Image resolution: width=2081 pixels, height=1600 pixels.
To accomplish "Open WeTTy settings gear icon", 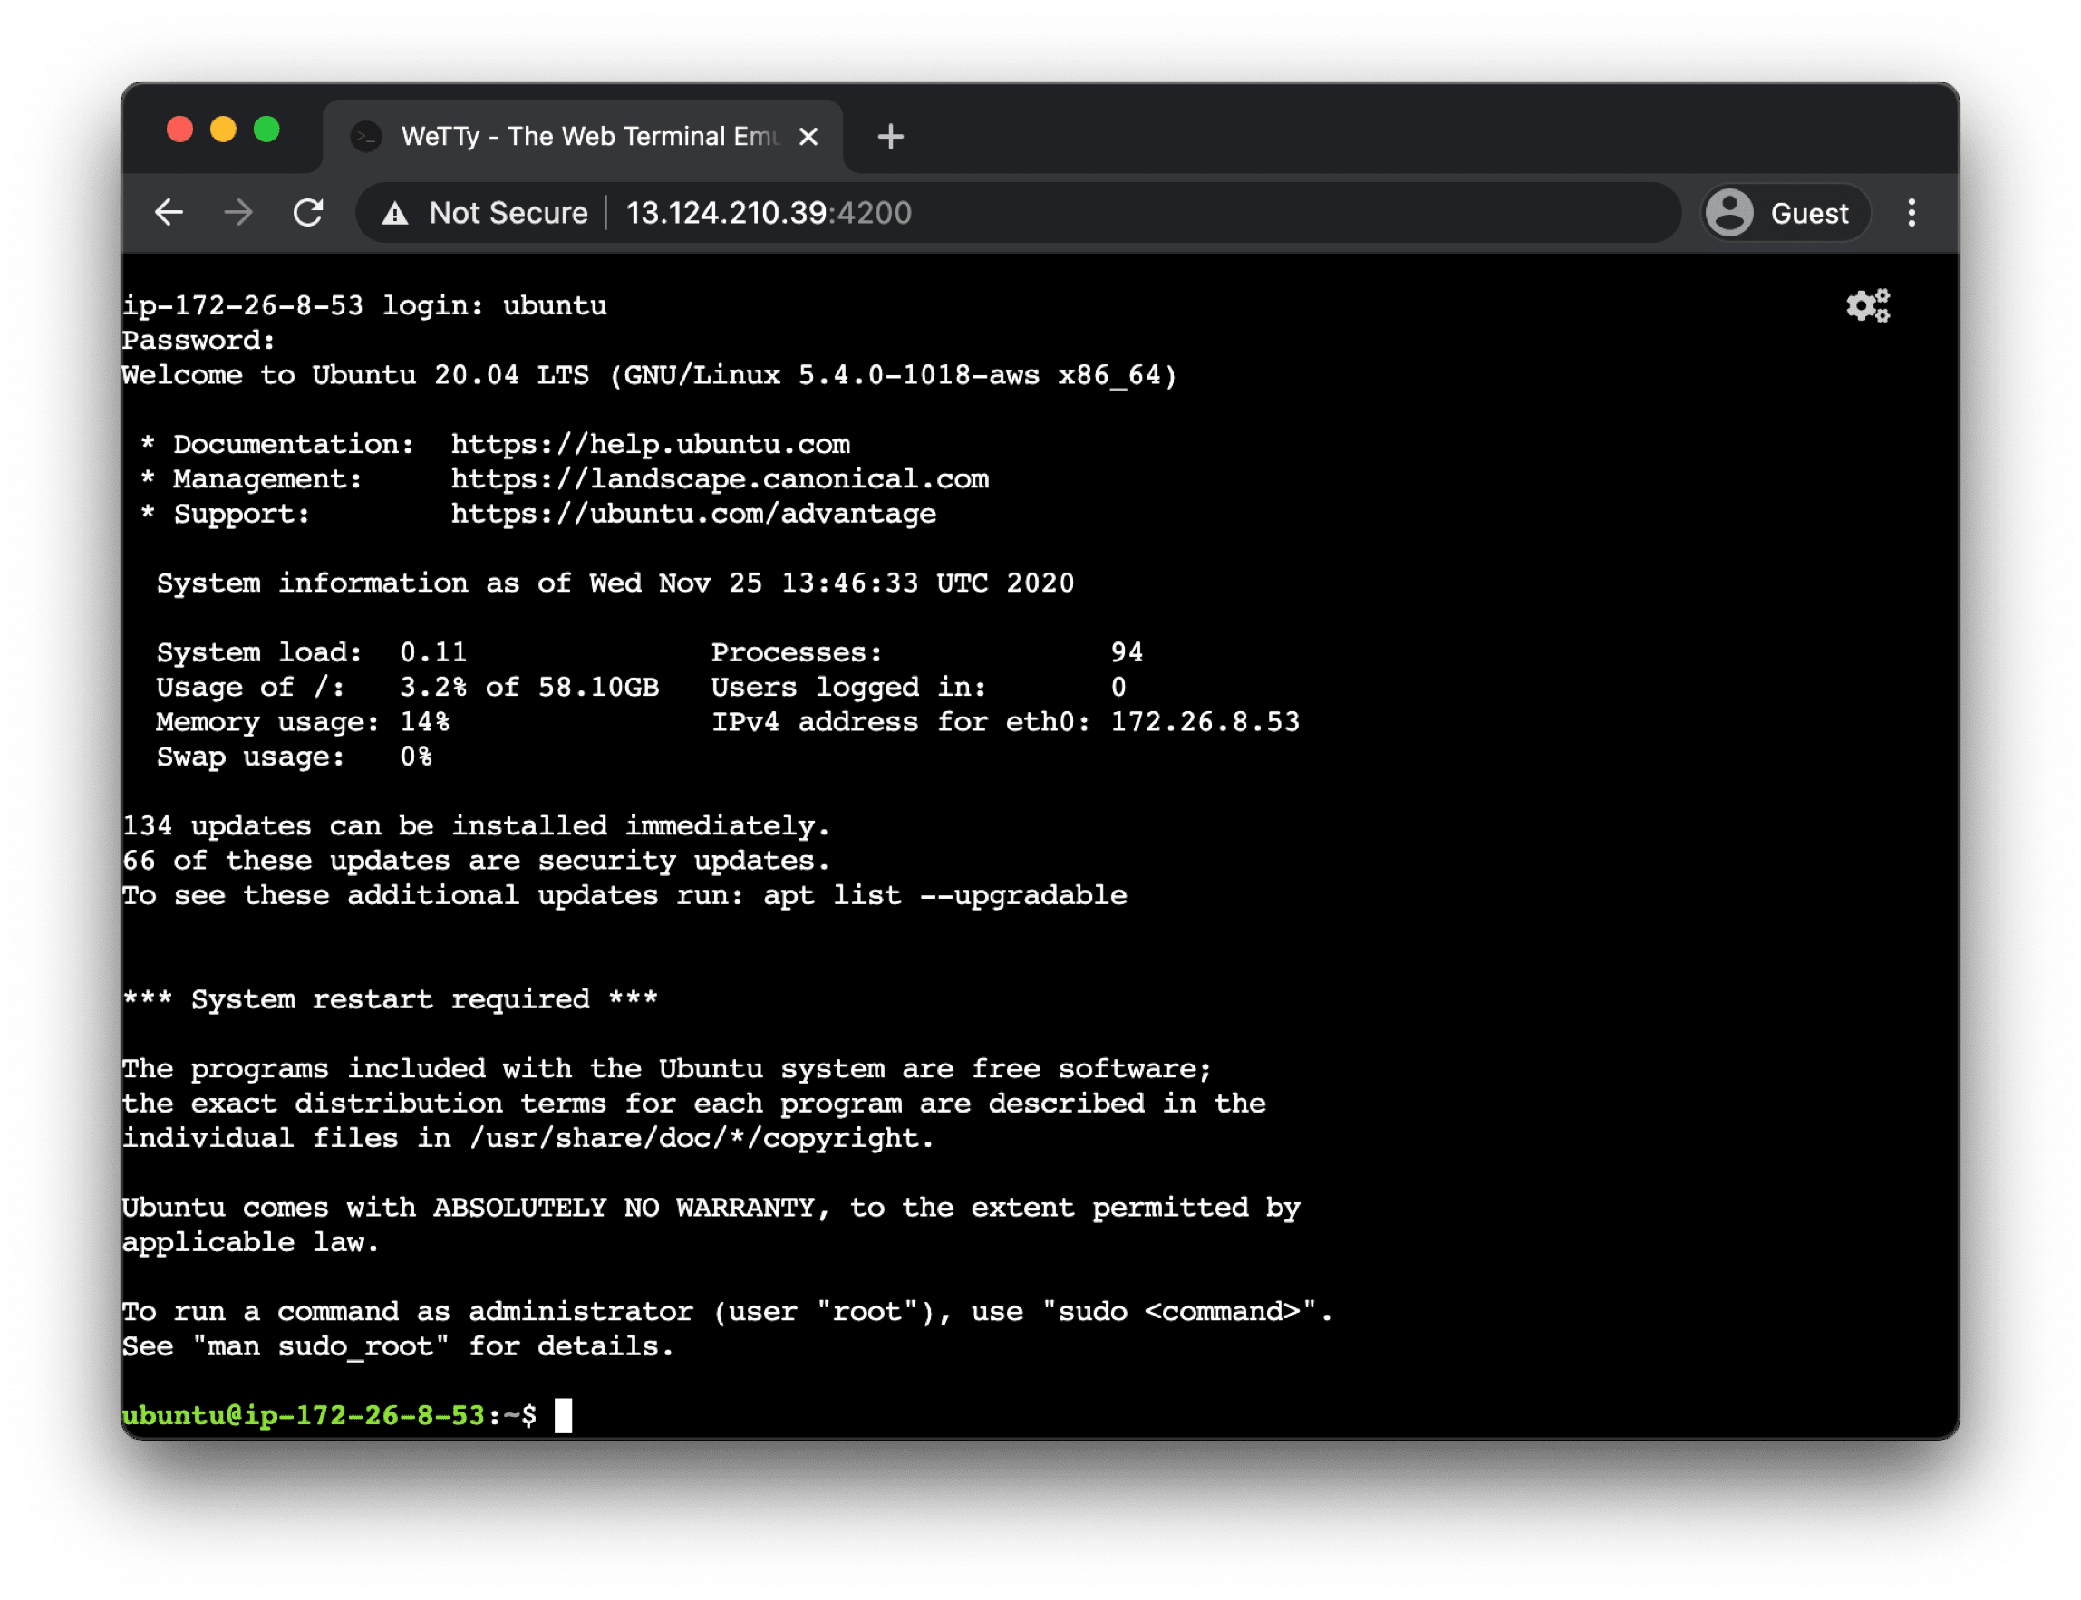I will (x=1866, y=305).
